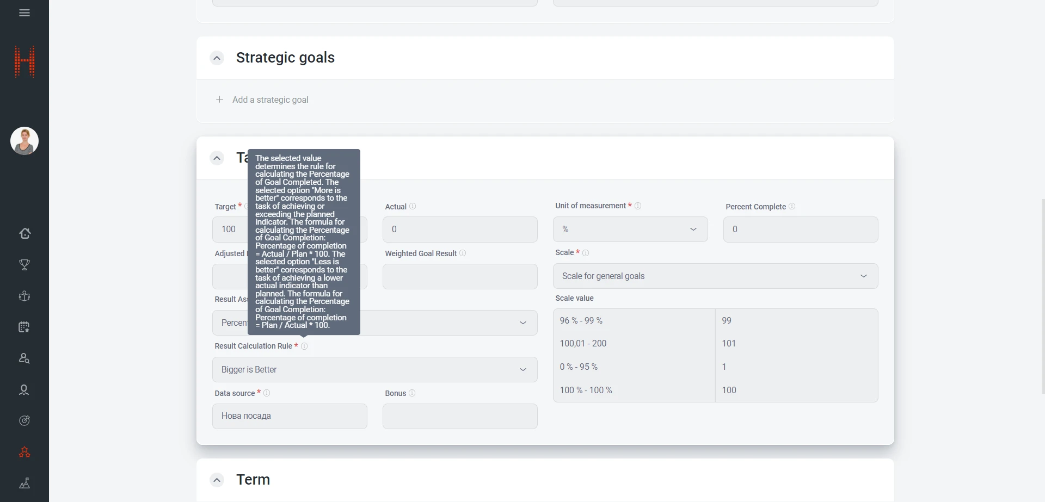The height and width of the screenshot is (502, 1045).
Task: Open the Unit of measurement dropdown
Action: 630,230
